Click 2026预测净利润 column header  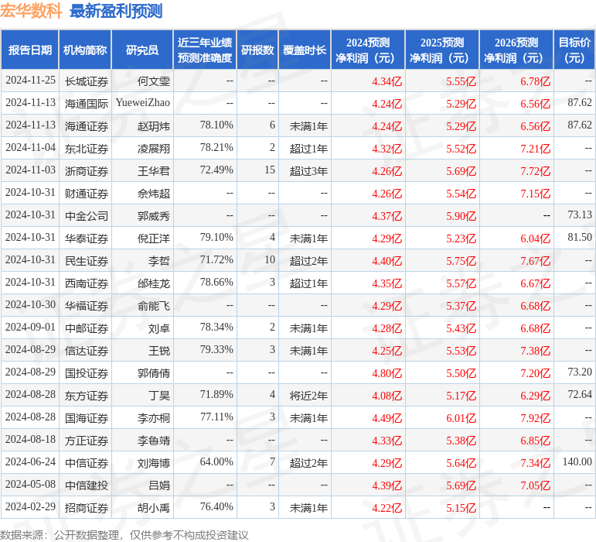[x=516, y=50]
